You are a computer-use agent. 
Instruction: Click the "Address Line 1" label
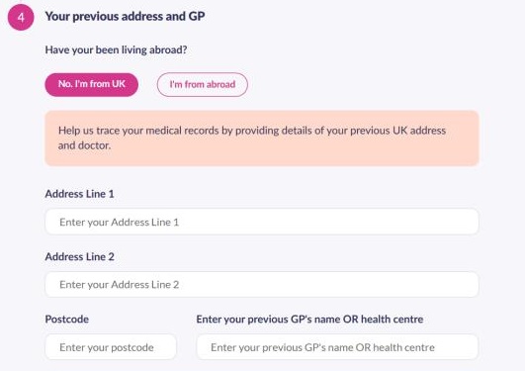[79, 194]
